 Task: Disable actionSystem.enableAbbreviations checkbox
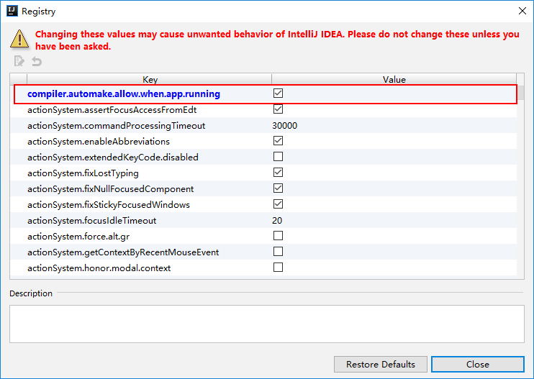(x=278, y=141)
